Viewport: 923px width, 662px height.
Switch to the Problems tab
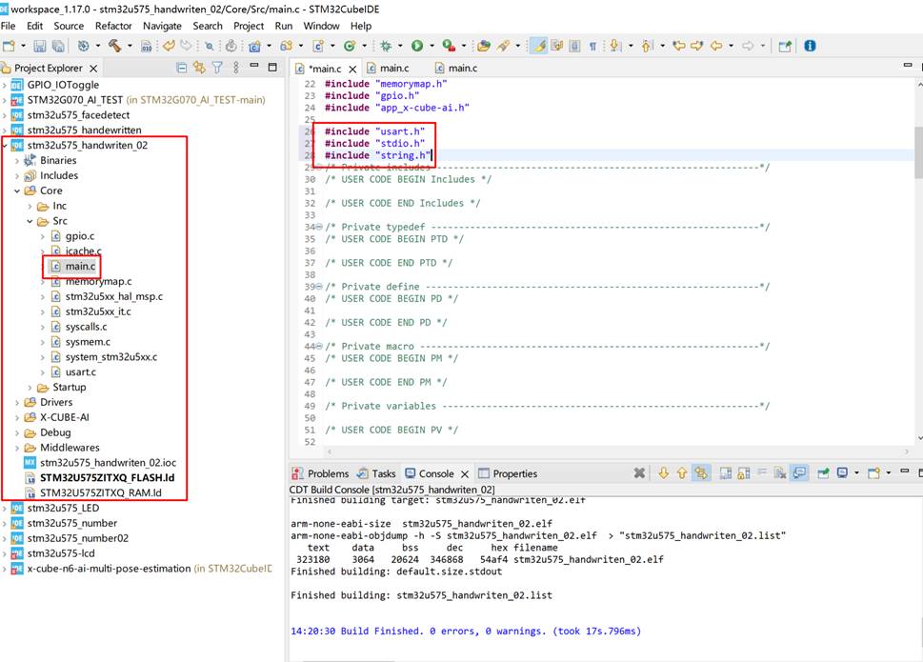tap(321, 473)
